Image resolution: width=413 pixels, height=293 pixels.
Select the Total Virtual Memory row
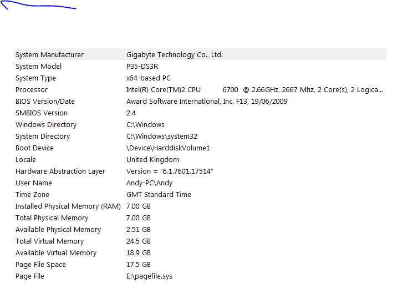49,241
